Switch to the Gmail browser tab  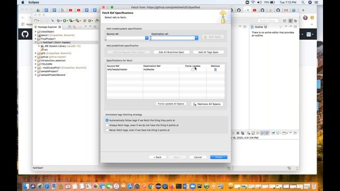(x=286, y=10)
